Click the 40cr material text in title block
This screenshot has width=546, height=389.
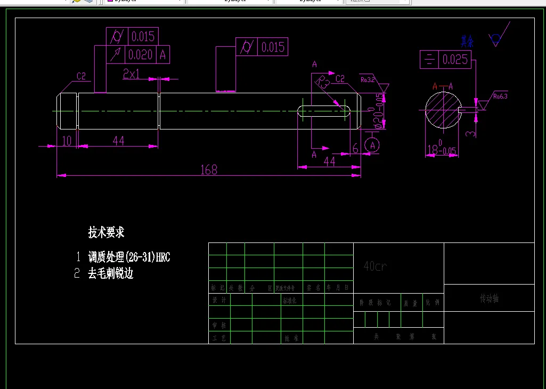coord(375,266)
